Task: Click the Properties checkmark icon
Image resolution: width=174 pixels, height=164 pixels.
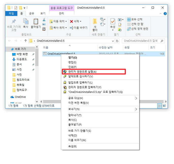Action: point(113,21)
